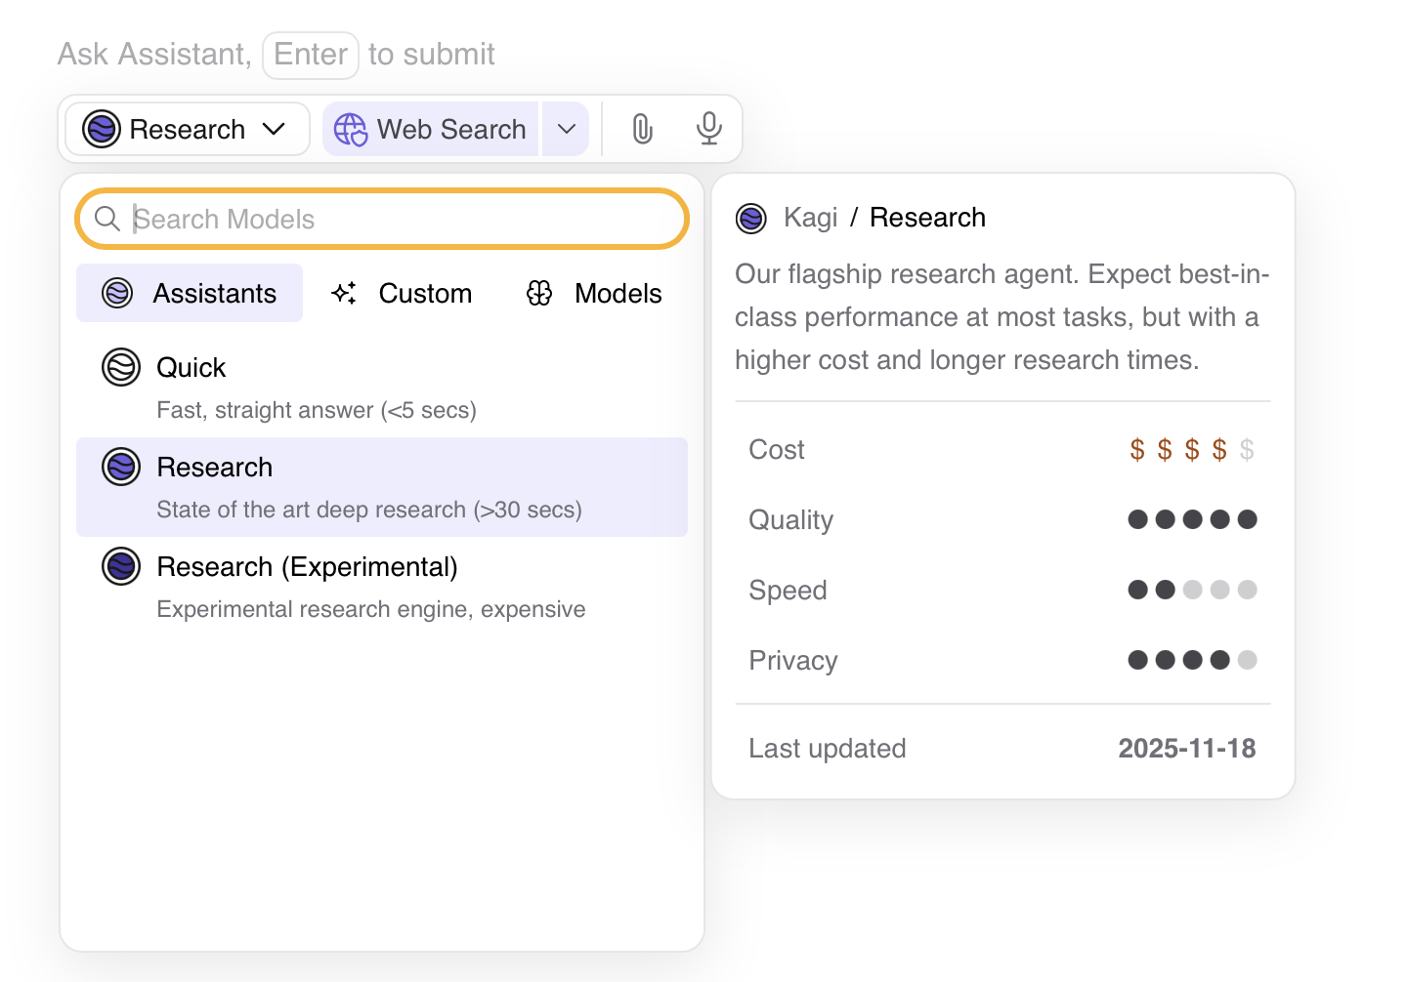Click the 'Kagi / Research' heading text
Viewport: 1407px width, 982px height.
click(x=884, y=218)
